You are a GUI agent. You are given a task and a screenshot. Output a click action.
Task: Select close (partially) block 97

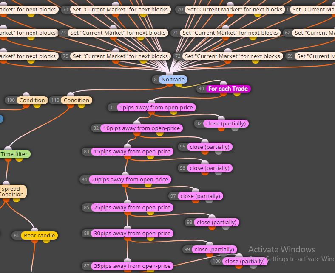point(200,196)
